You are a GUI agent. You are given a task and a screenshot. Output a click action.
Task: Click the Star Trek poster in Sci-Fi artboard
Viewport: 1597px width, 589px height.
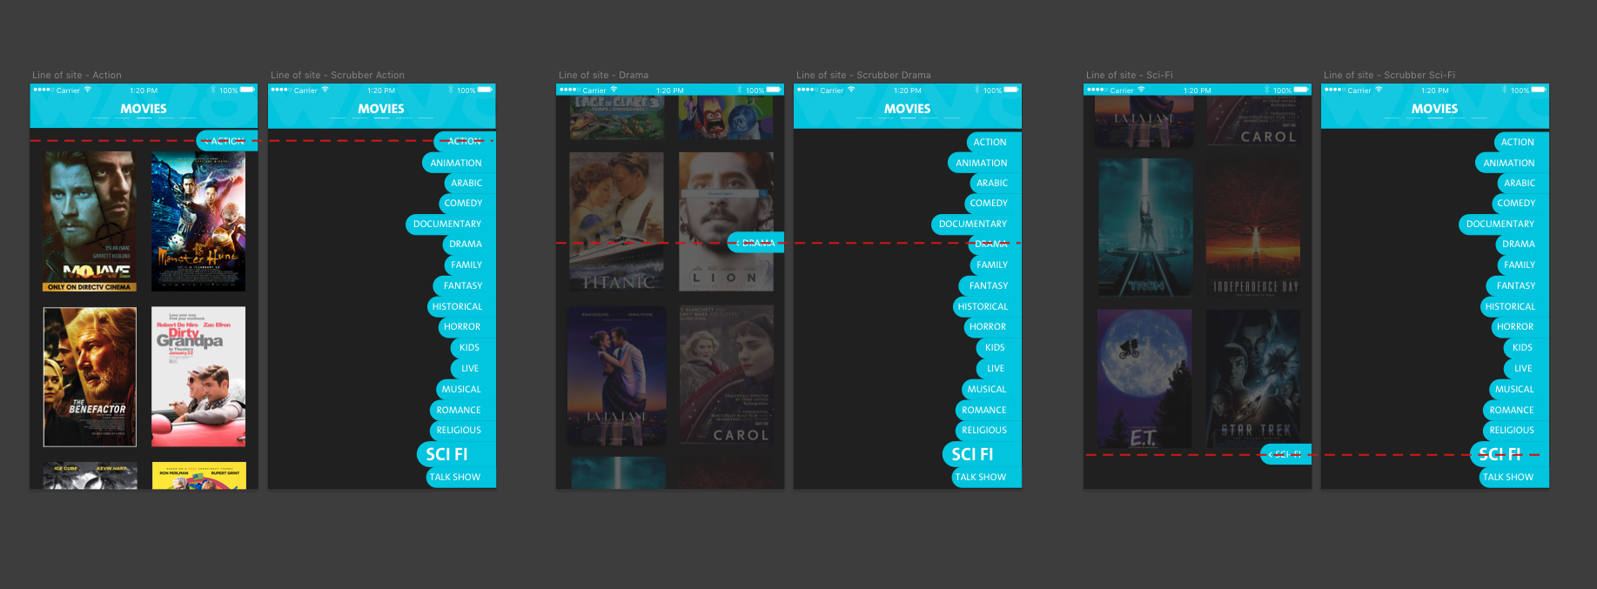point(1253,378)
